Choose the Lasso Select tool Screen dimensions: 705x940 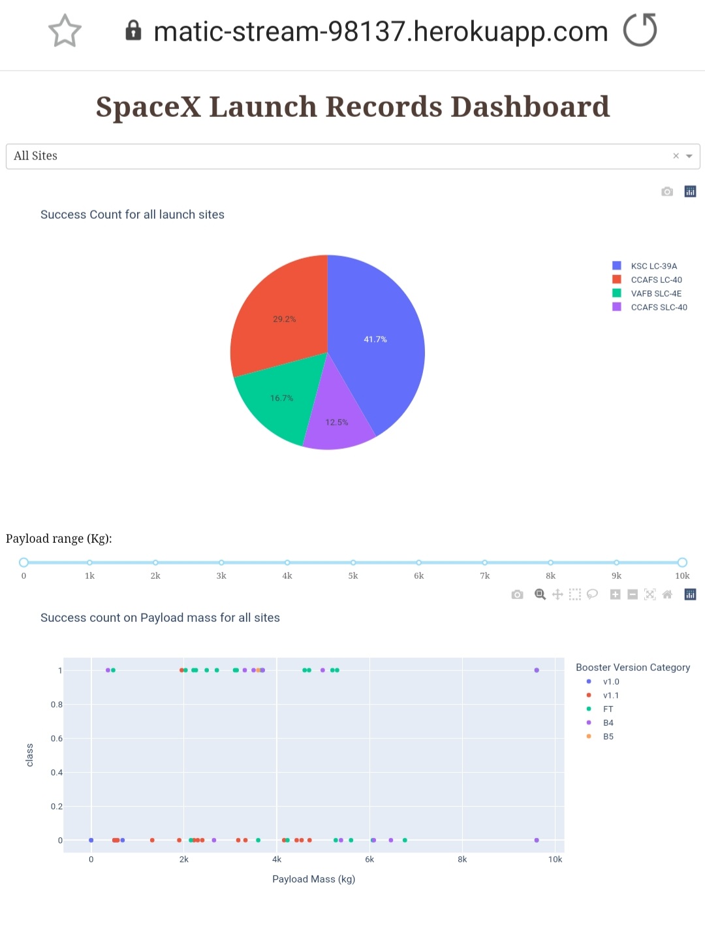592,594
